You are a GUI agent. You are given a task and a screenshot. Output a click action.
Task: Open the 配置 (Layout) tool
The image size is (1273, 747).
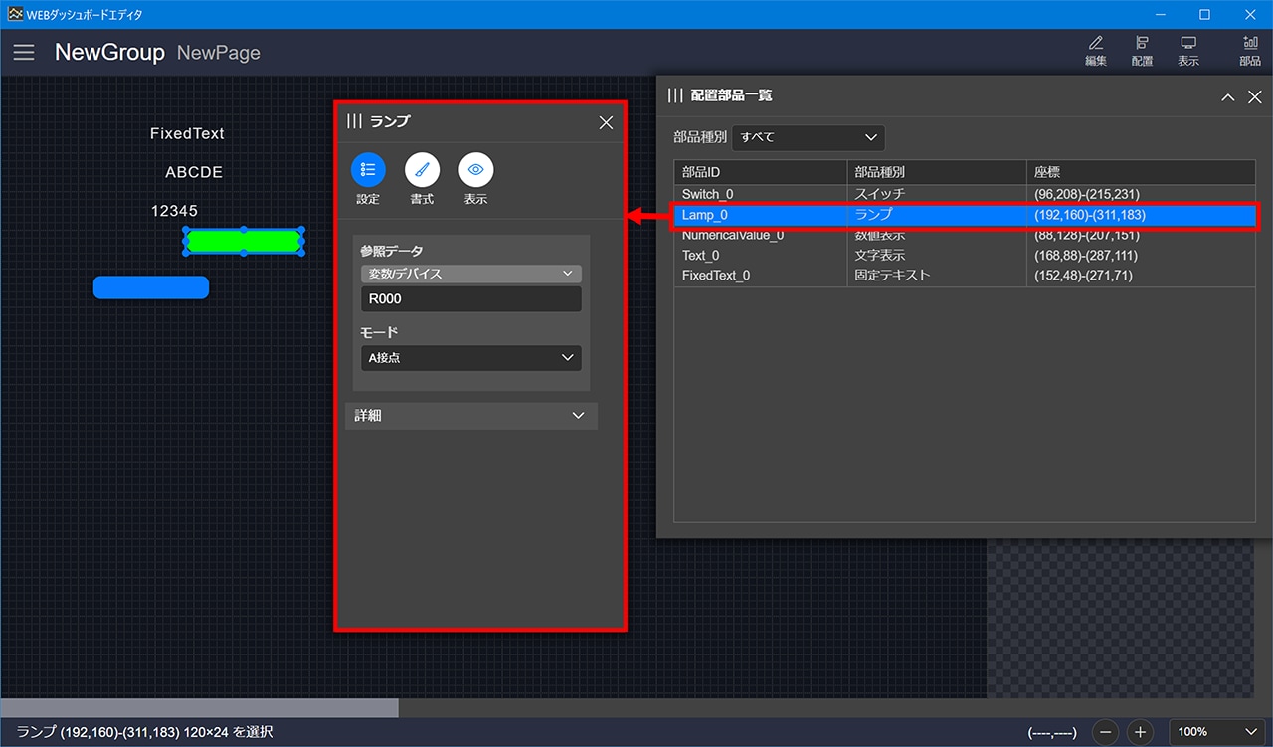click(1142, 51)
